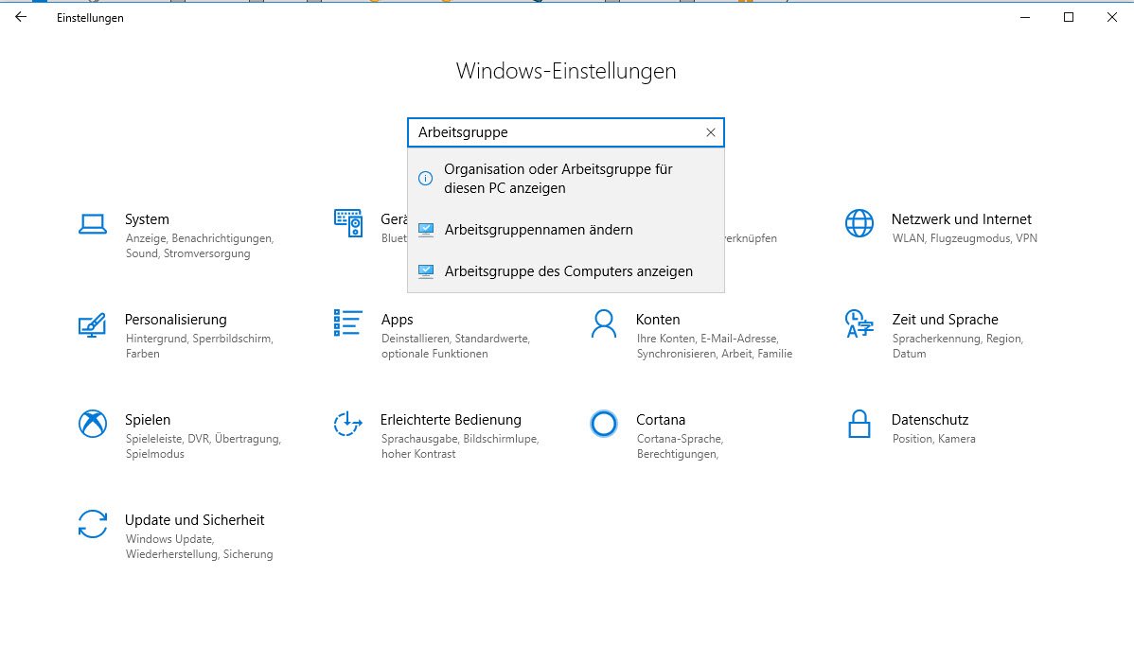Minimize the Einstellungen window

coord(1025,17)
